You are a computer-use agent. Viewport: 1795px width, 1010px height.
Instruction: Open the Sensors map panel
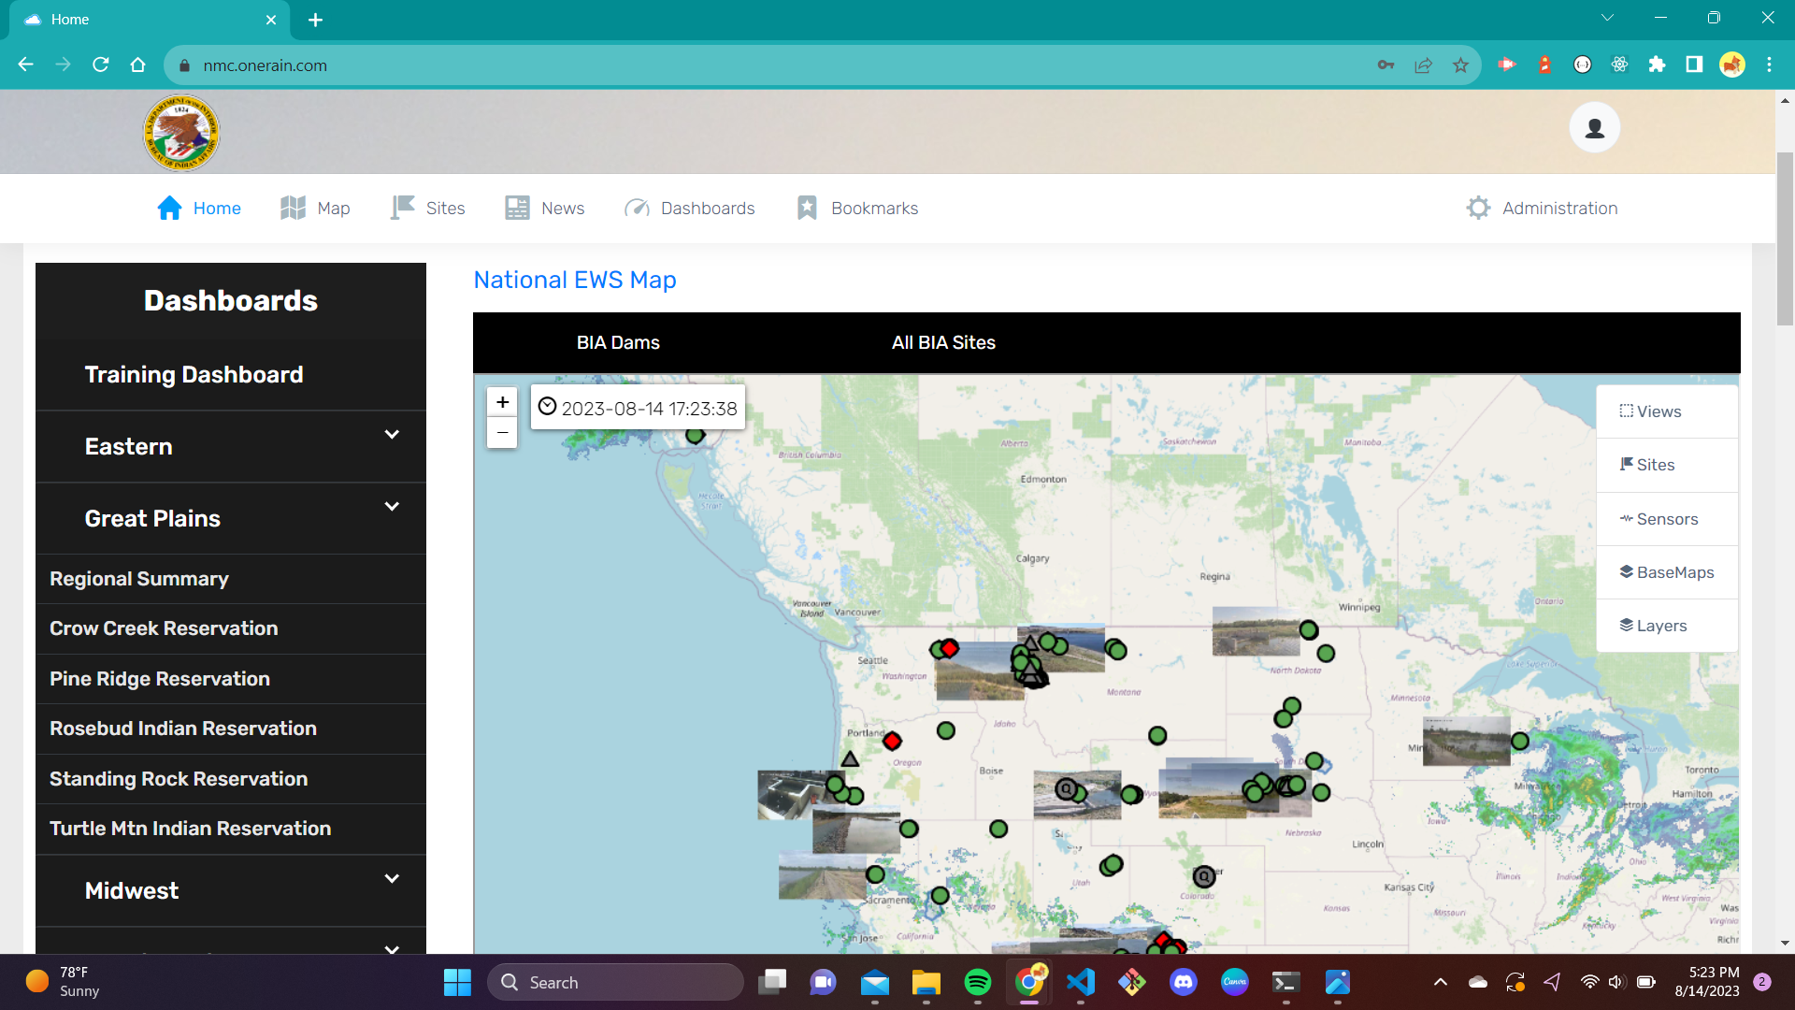point(1659,519)
